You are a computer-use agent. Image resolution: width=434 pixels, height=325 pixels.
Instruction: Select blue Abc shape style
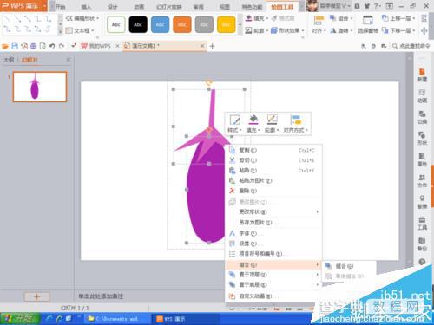(x=160, y=24)
